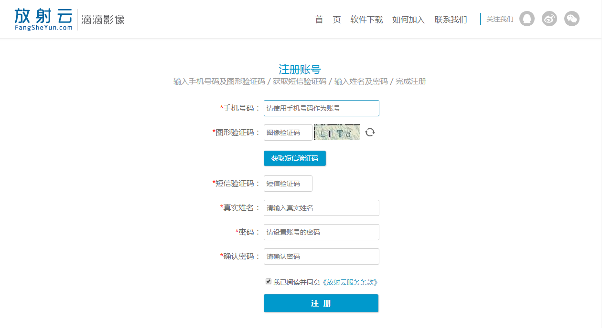Click the captcha image to reload
The height and width of the screenshot is (328, 602).
[x=337, y=133]
